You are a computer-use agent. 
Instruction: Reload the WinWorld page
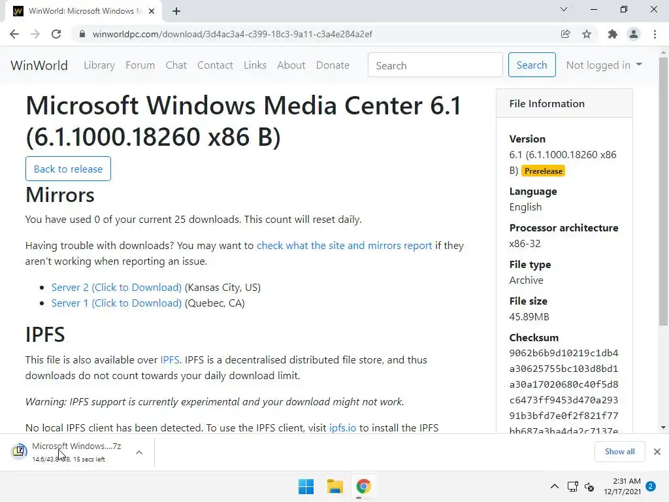[56, 34]
